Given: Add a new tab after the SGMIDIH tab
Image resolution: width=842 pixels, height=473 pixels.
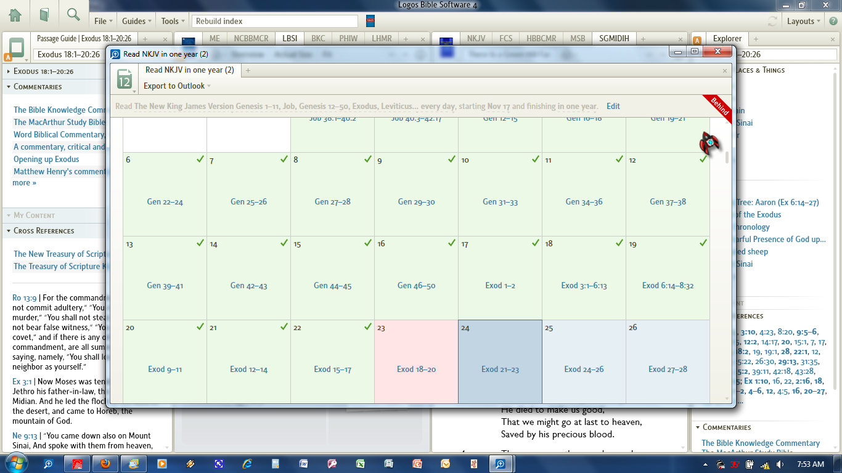Looking at the screenshot, I should click(643, 38).
